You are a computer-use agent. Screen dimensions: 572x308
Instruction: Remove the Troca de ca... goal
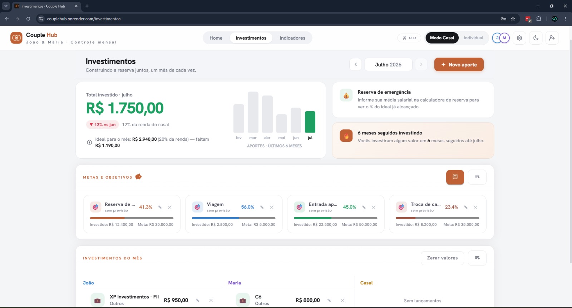coord(475,207)
